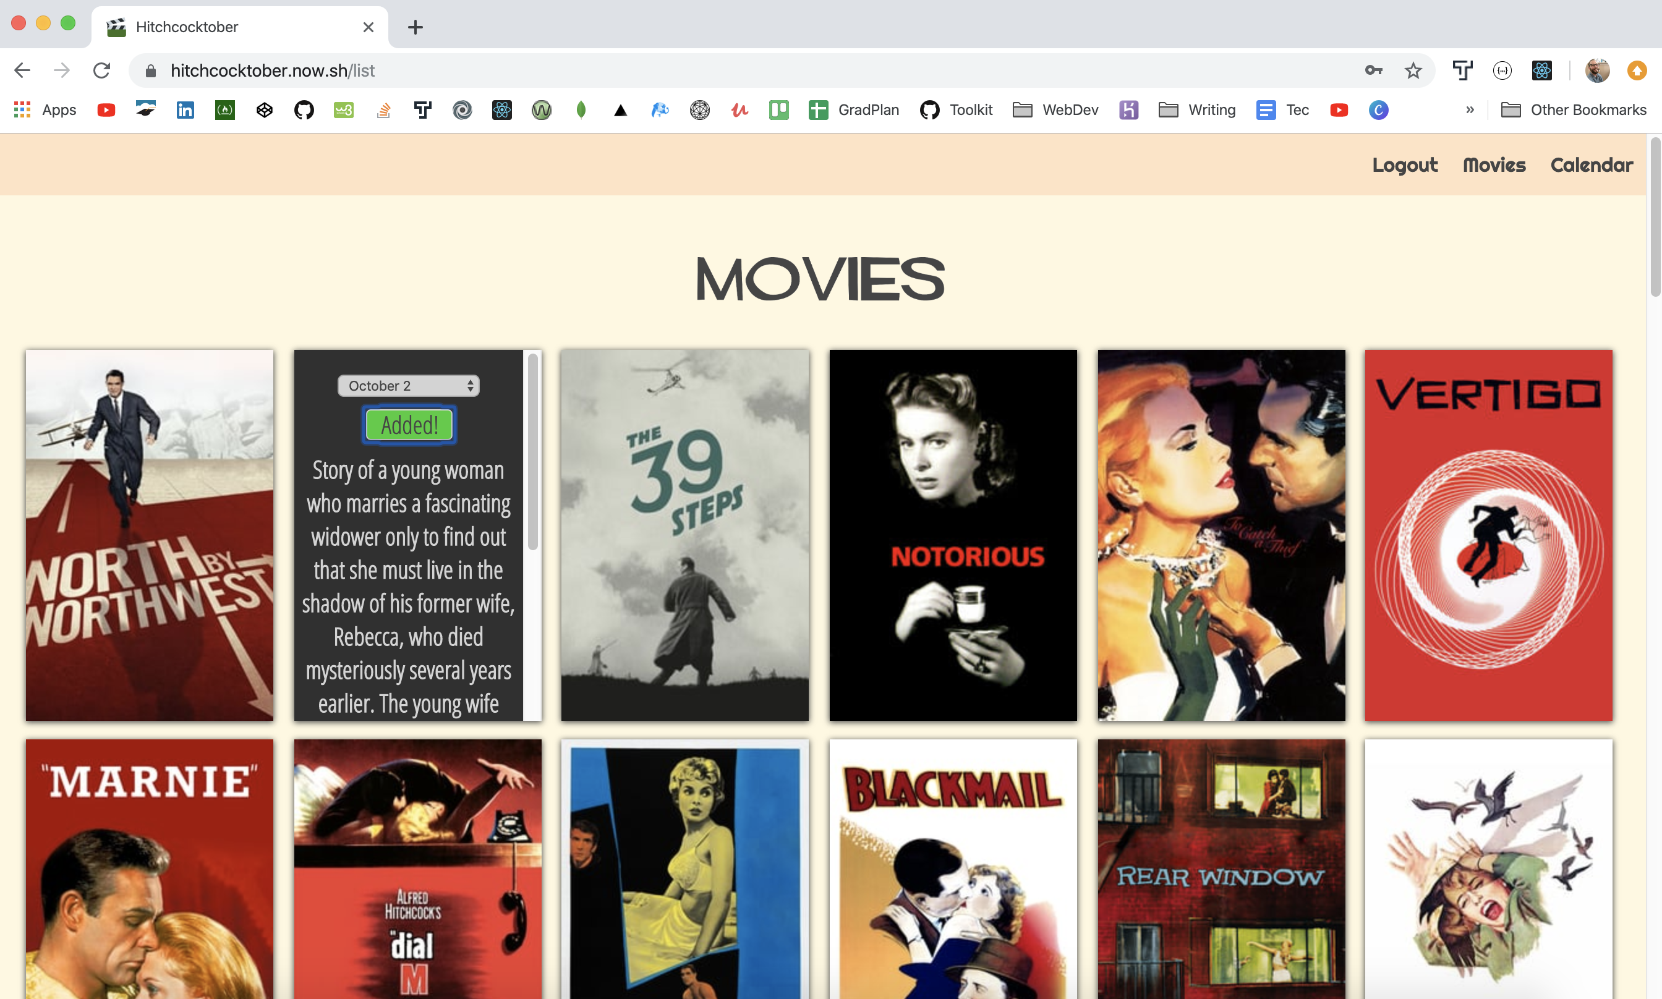
Task: Open the green plus GradPlan icon
Action: point(819,109)
